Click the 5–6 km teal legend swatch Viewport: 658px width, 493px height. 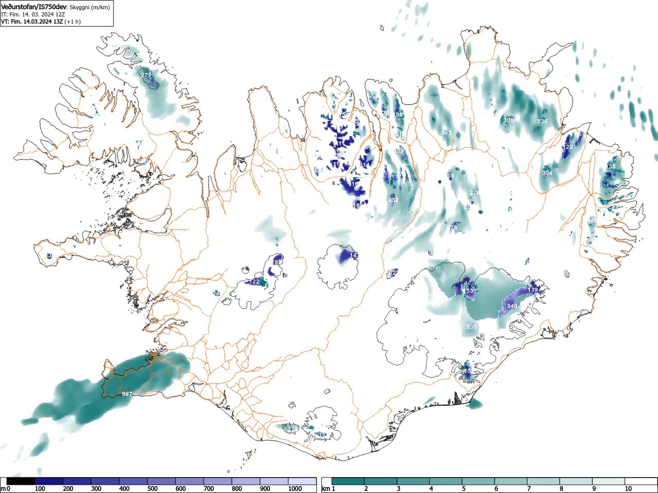point(479,481)
